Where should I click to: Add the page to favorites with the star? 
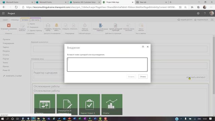tap(185, 7)
